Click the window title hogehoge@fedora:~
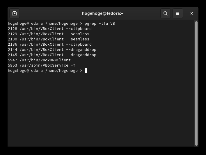The image size is (206, 155). pyautogui.click(x=103, y=13)
